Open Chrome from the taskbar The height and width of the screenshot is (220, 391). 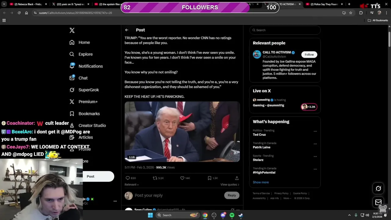tap(205, 215)
